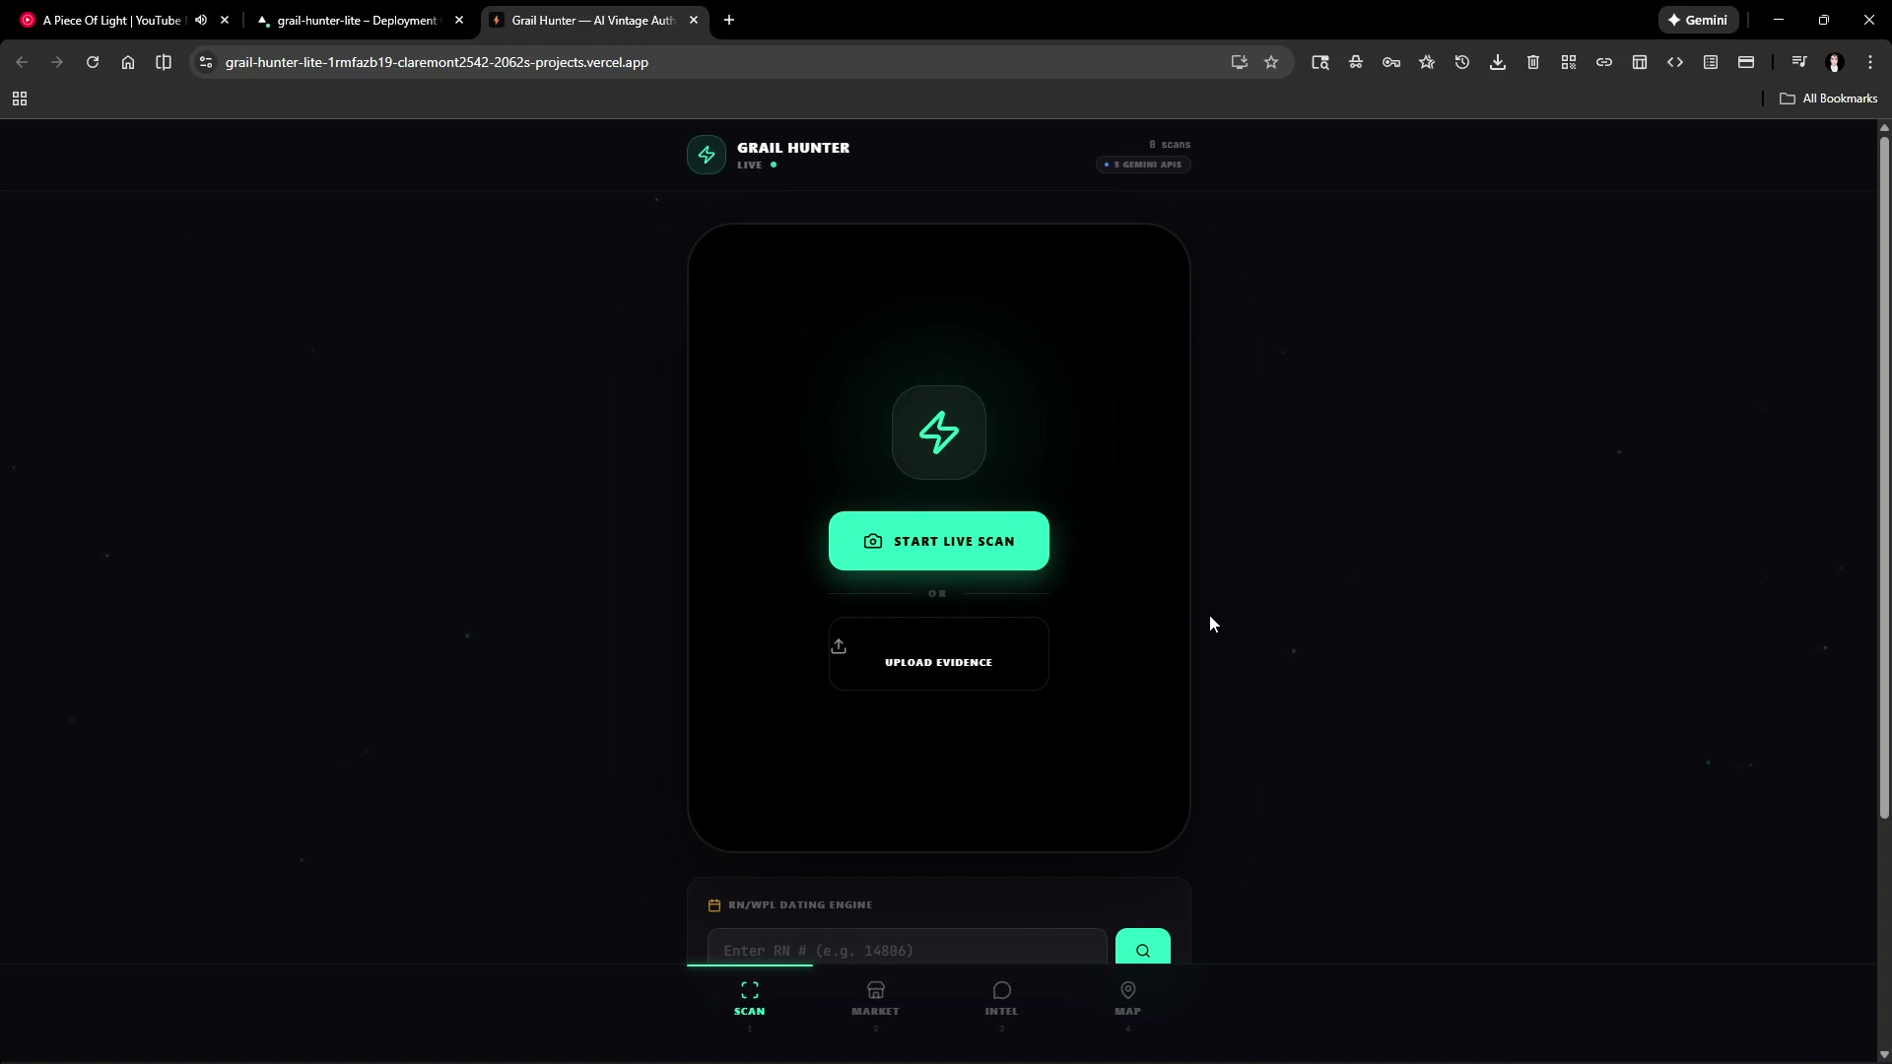Click the Upload Evidence button
Screen dimensions: 1892x1064
(938, 653)
